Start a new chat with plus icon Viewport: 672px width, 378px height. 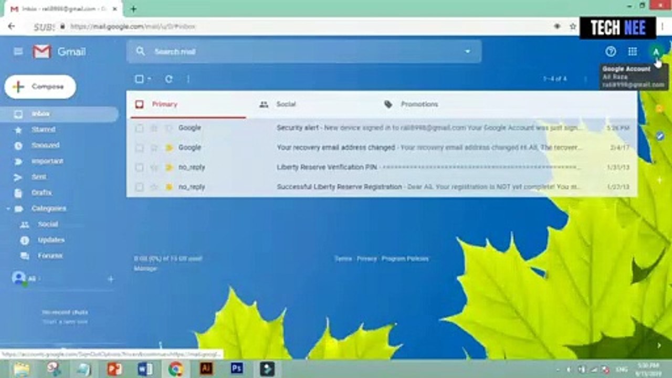[110, 279]
